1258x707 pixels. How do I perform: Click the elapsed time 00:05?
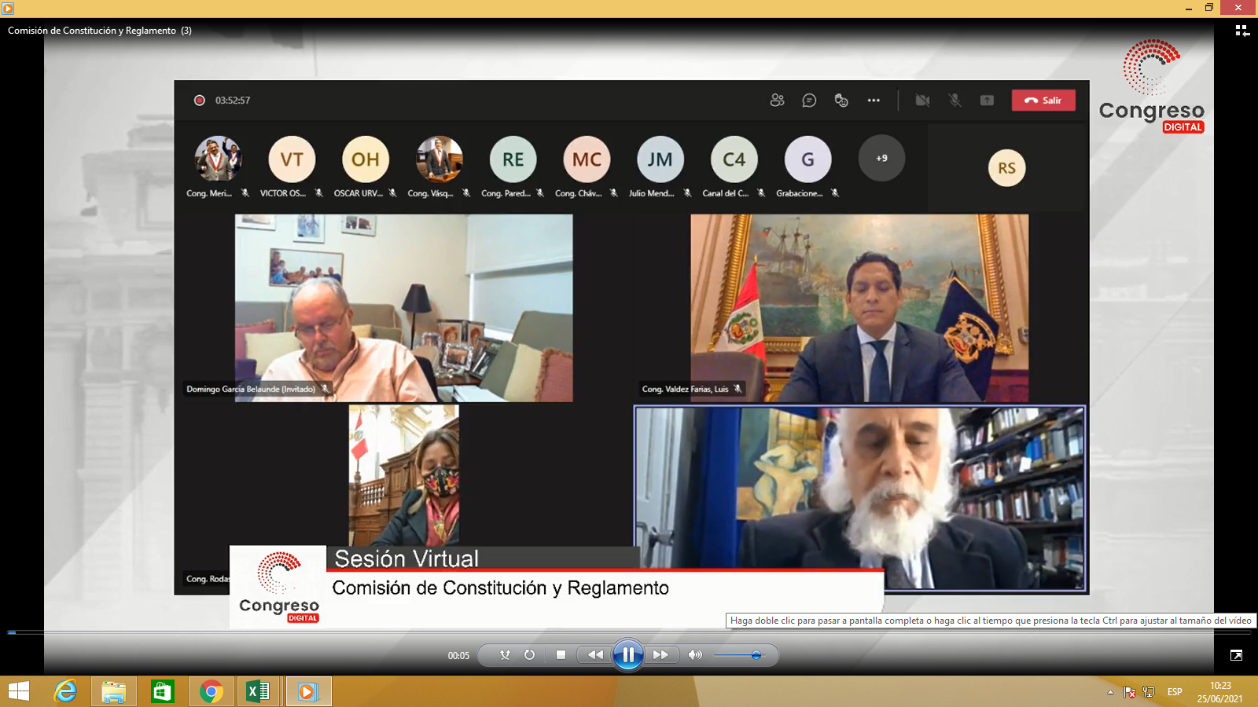point(458,656)
